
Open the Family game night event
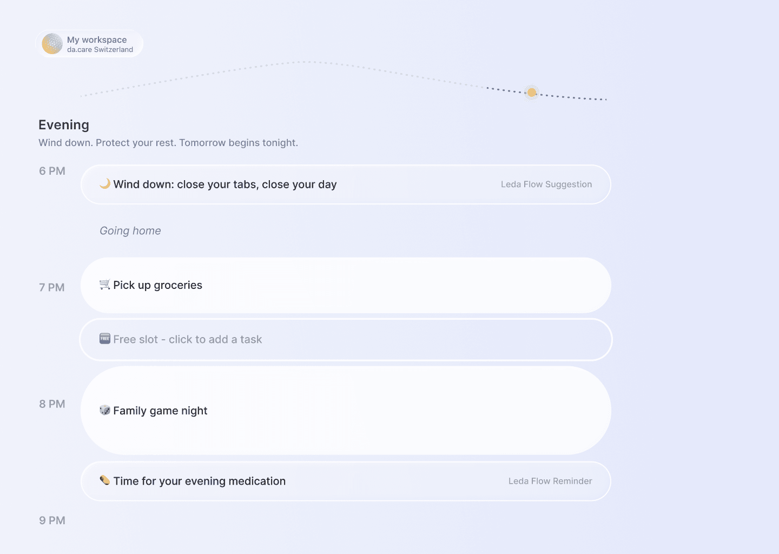coord(346,411)
